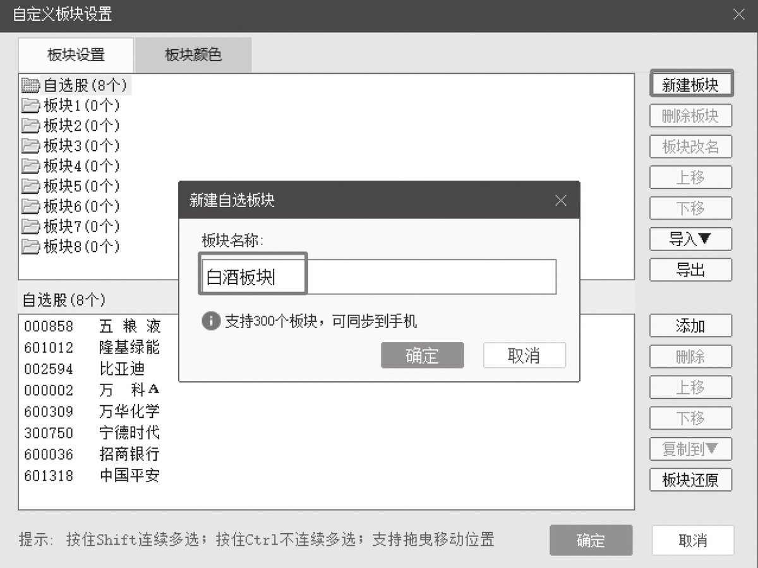
Task: Click the lower 下移 button above 复制到
Action: (x=691, y=418)
